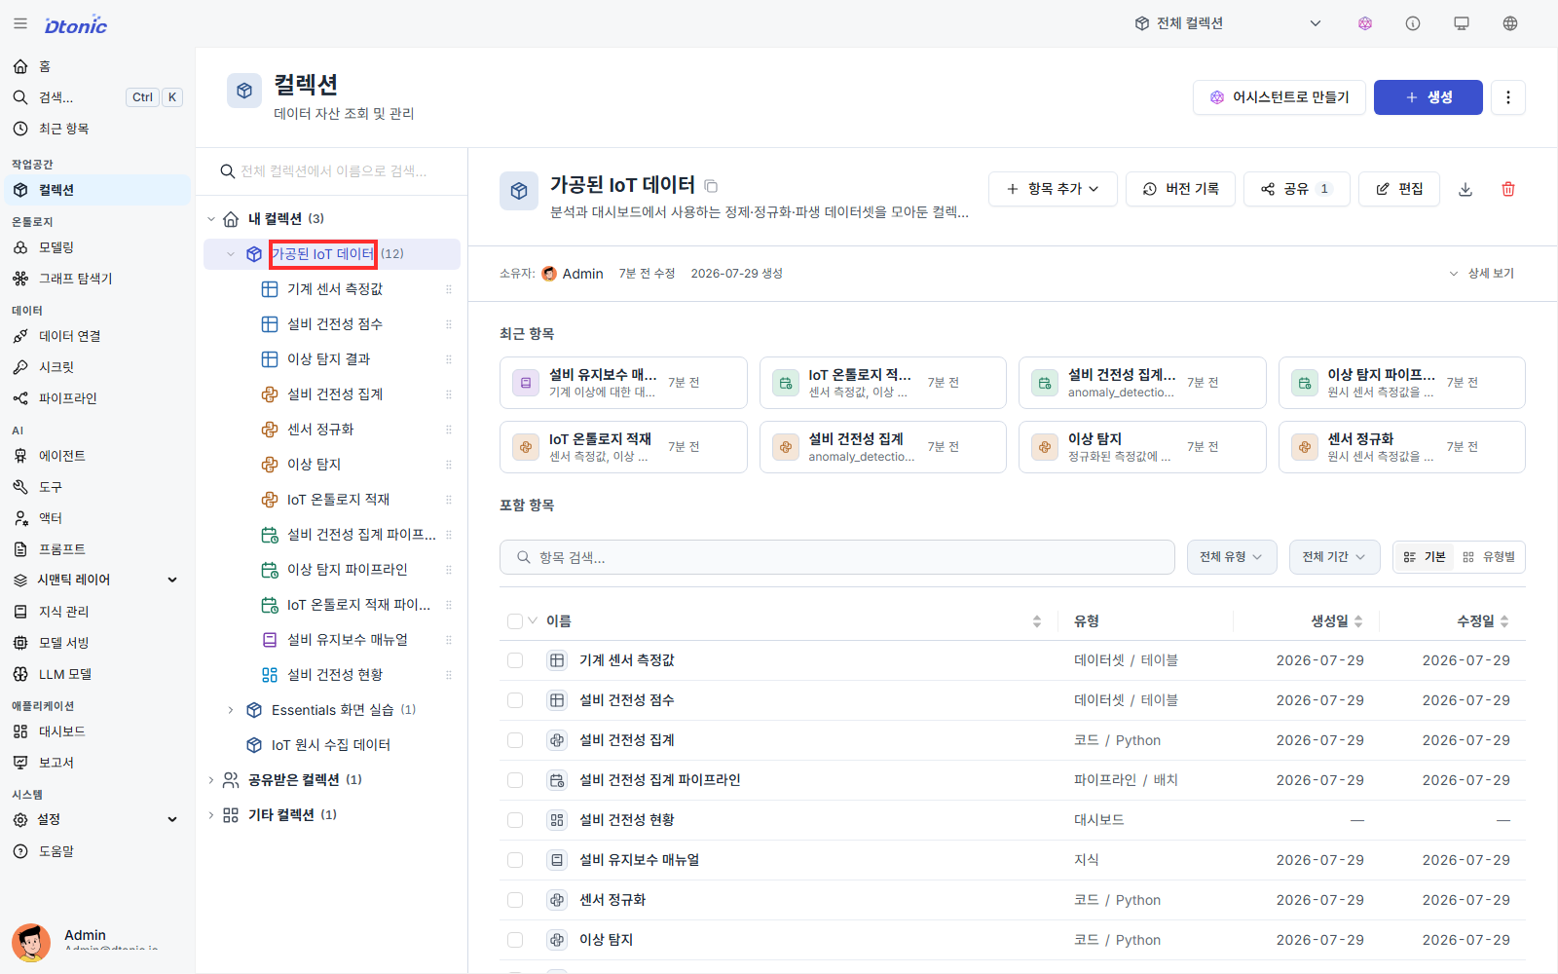Image resolution: width=1558 pixels, height=974 pixels.
Task: Toggle the hamburger menu icon
Action: tap(20, 23)
